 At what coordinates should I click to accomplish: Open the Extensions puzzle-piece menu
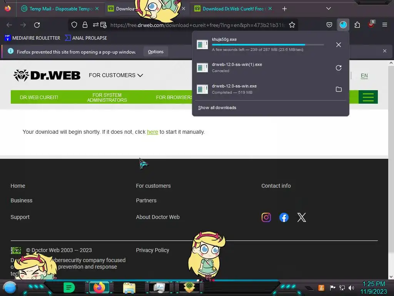(357, 25)
